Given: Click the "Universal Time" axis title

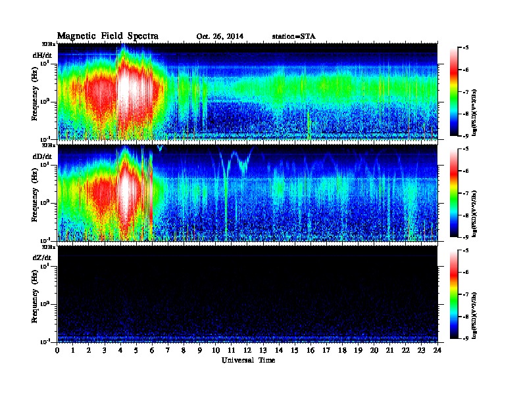Looking at the screenshot, I should pos(248,360).
